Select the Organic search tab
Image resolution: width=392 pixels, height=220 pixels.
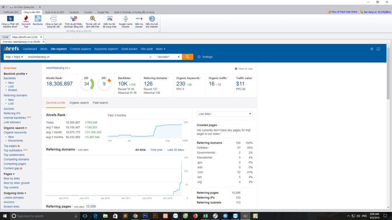pos(79,103)
